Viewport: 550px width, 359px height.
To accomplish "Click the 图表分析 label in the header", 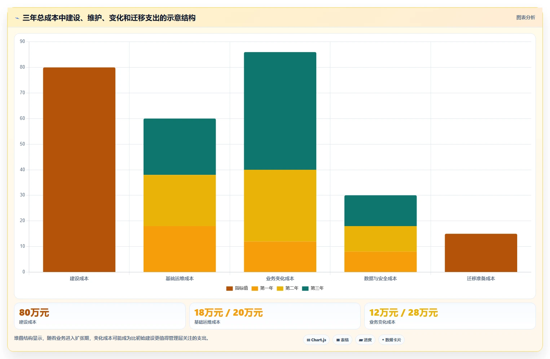I will 525,17.
